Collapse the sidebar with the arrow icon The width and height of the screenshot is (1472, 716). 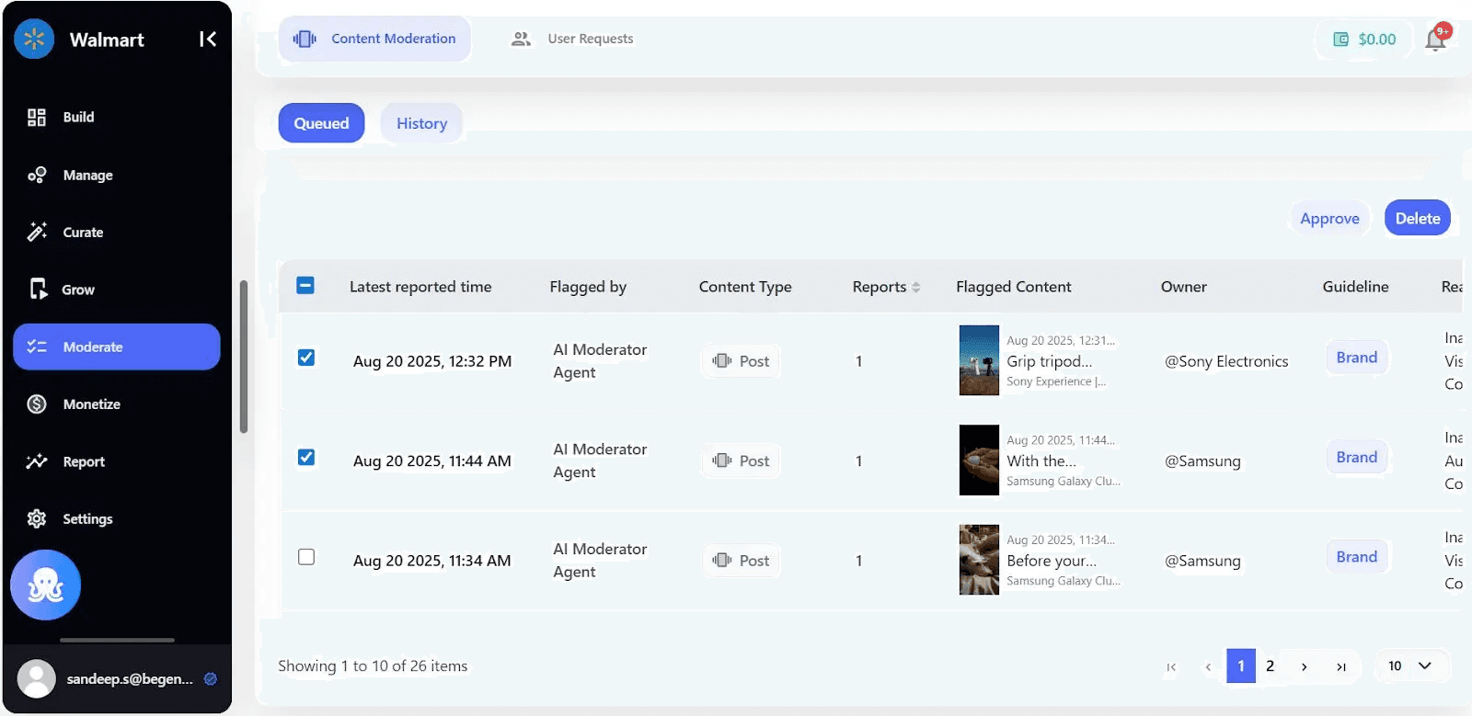[x=208, y=39]
